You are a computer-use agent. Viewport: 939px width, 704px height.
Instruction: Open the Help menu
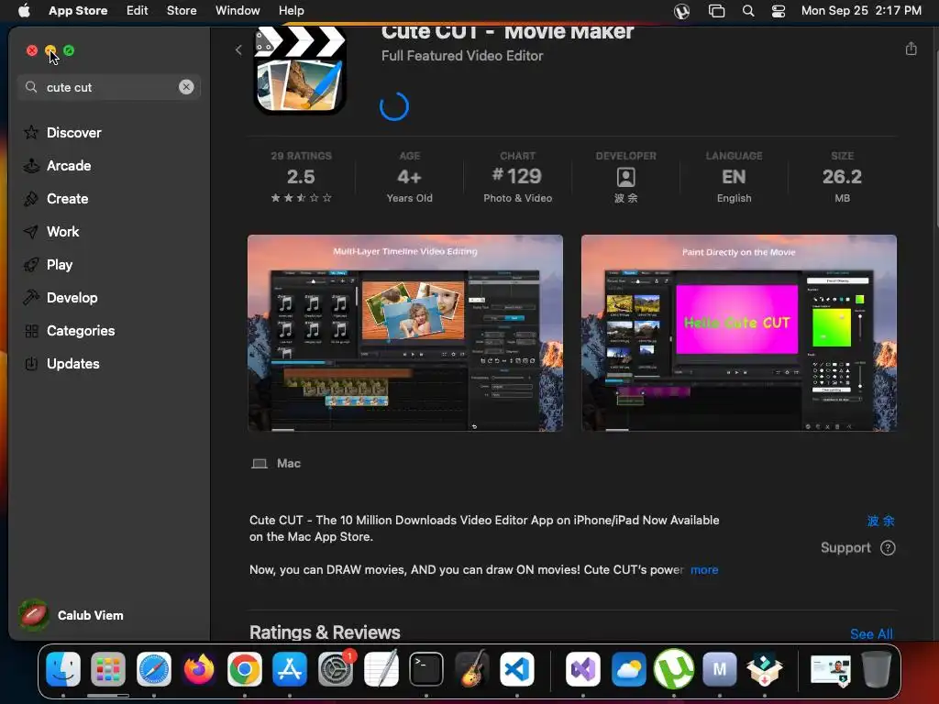click(291, 10)
